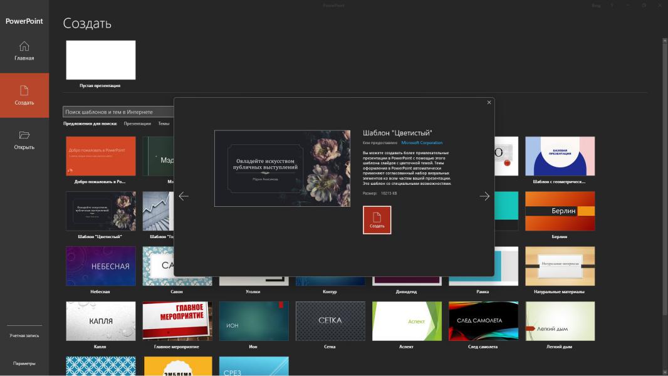Choose the Берлин template thumbnail
668x376 pixels.
(560, 211)
